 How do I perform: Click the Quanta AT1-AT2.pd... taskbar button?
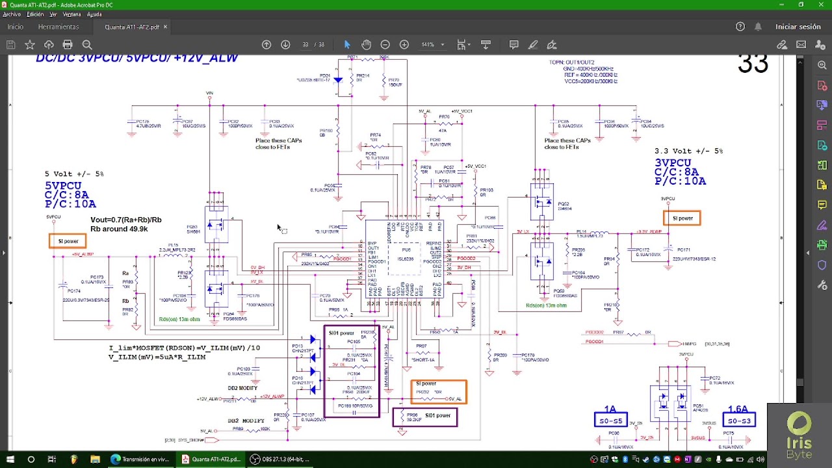(x=211, y=459)
